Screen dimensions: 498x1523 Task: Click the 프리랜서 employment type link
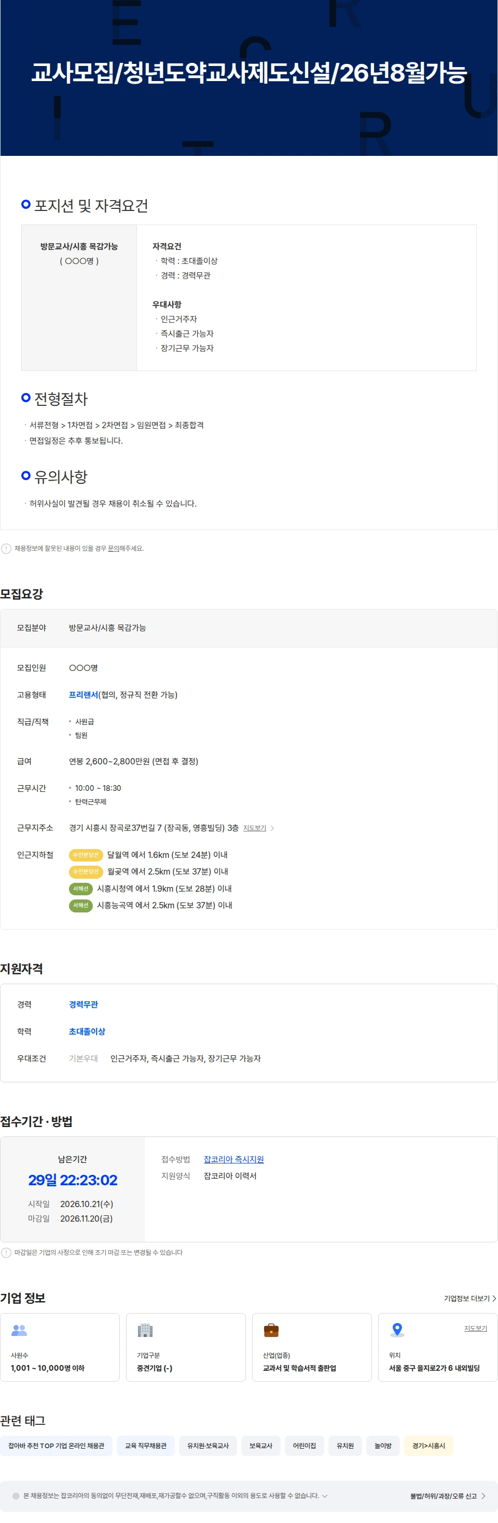pos(83,695)
